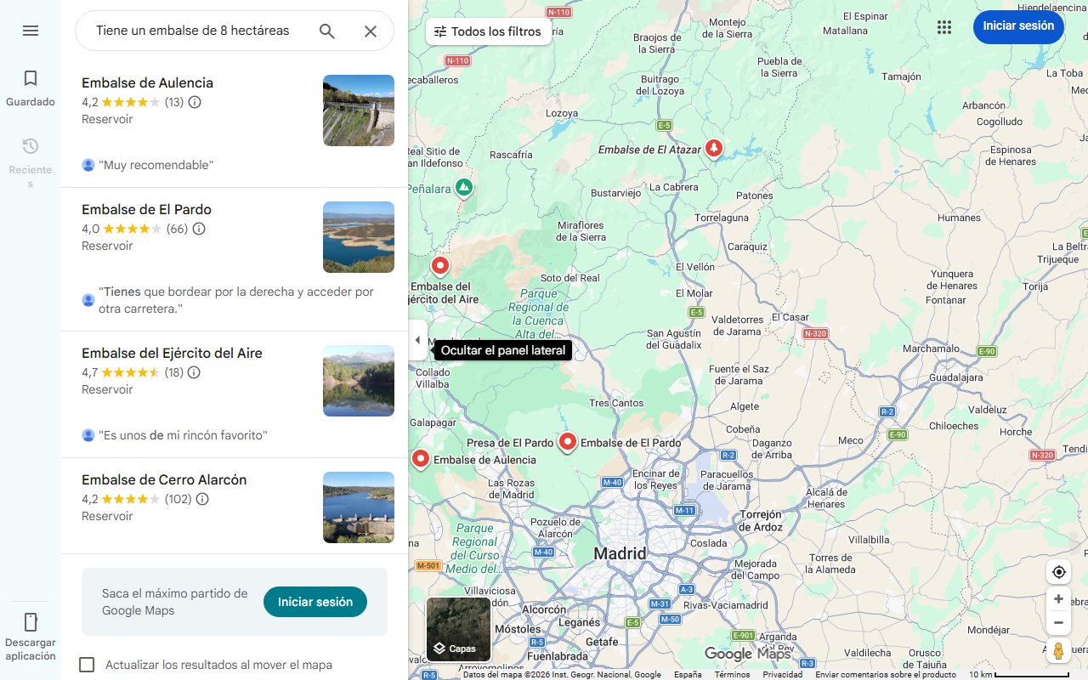The width and height of the screenshot is (1088, 680).
Task: Click the Descargar aplicación icon
Action: pyautogui.click(x=31, y=623)
